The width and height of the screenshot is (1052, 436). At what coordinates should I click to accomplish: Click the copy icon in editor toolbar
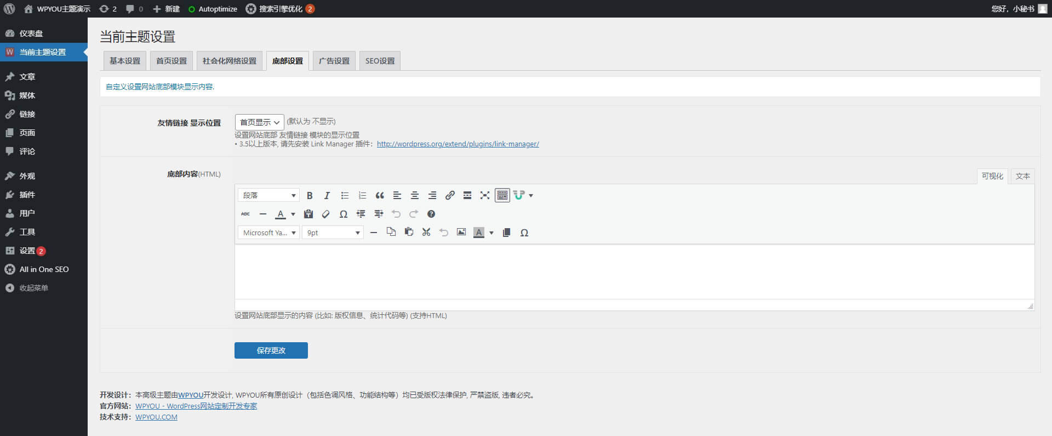391,233
